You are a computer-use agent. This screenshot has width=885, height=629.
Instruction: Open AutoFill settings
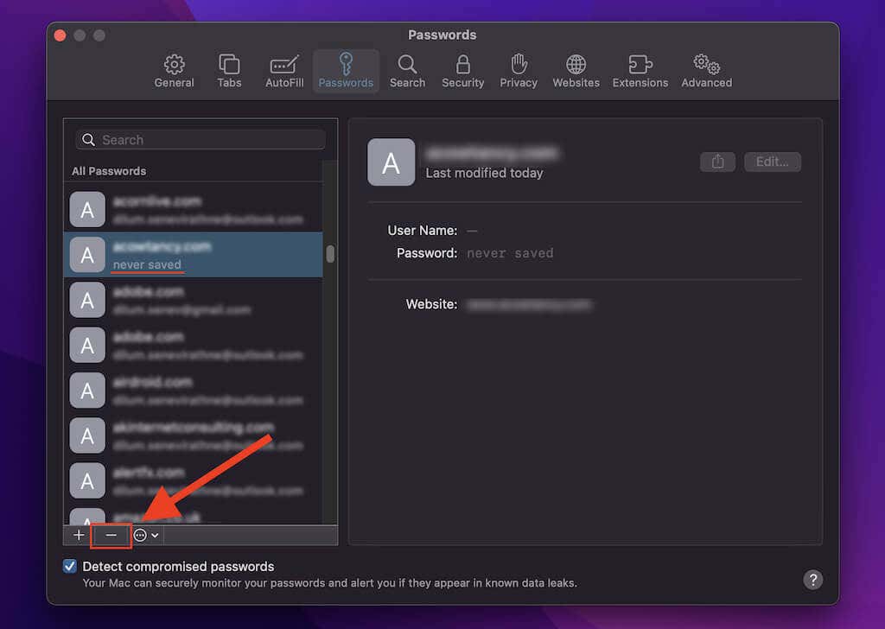click(283, 71)
